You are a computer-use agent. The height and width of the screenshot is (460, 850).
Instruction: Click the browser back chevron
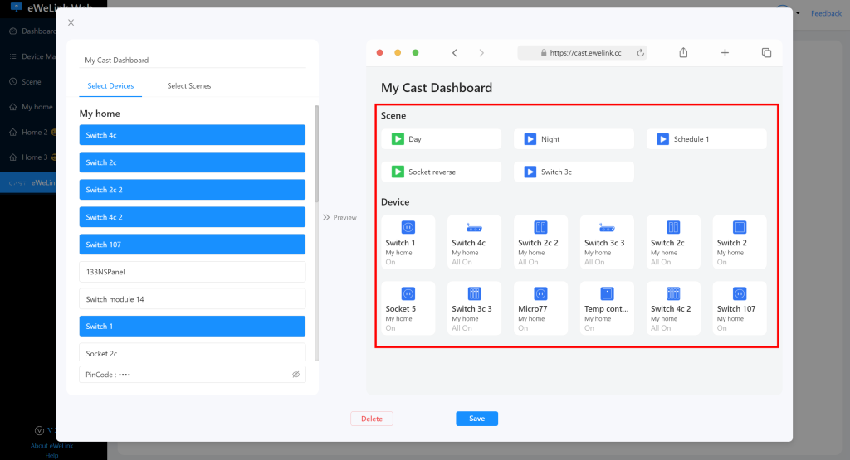[454, 52]
